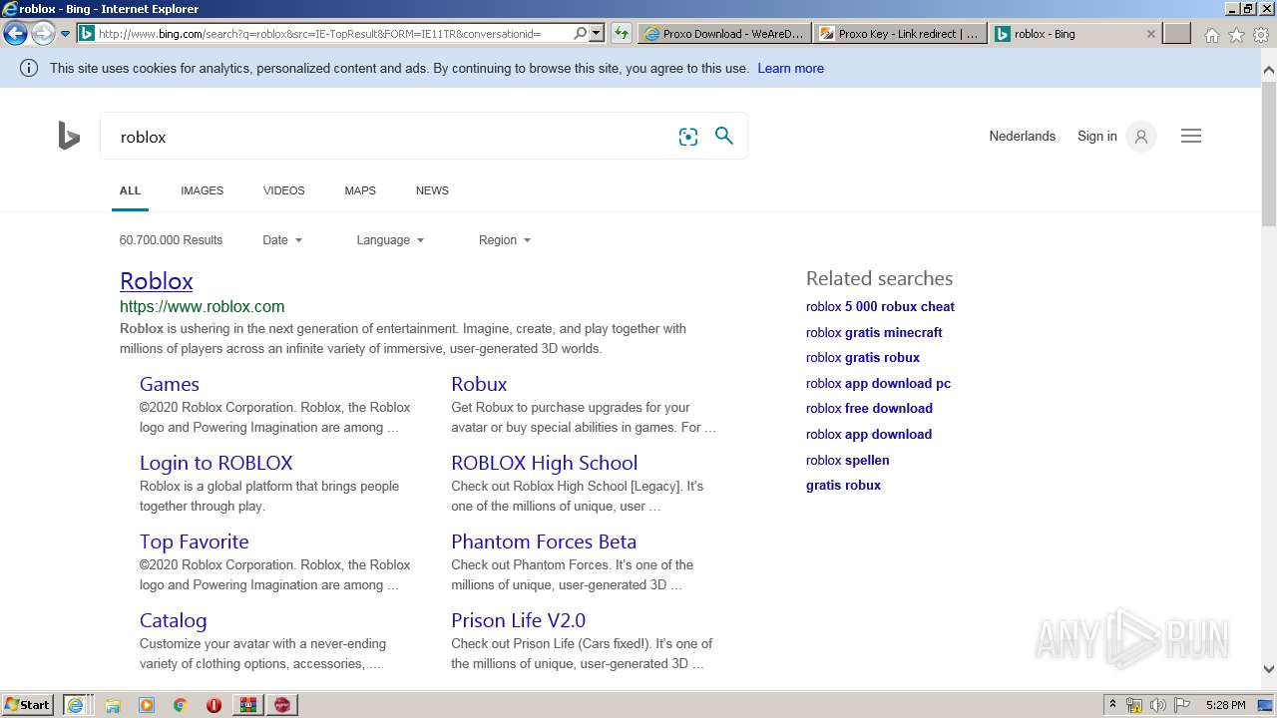Click the green Refresh page icon

622,33
